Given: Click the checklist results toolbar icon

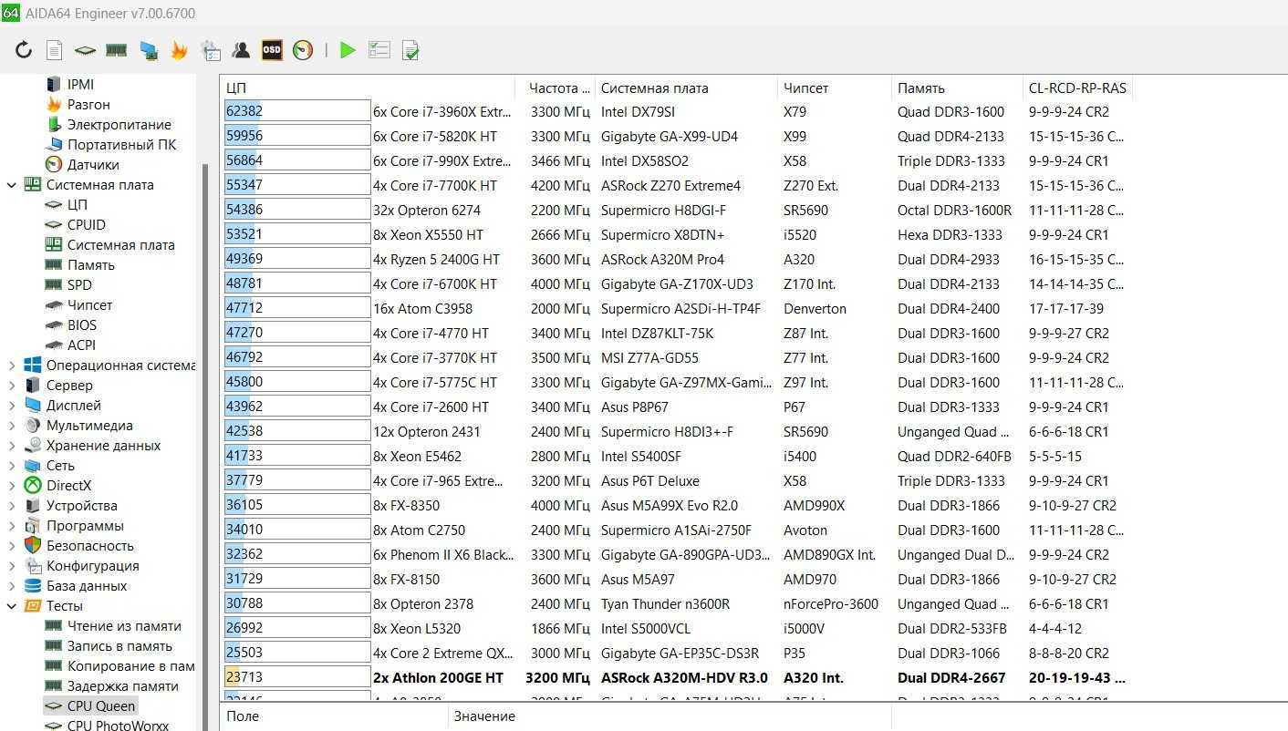Looking at the screenshot, I should click(x=379, y=50).
